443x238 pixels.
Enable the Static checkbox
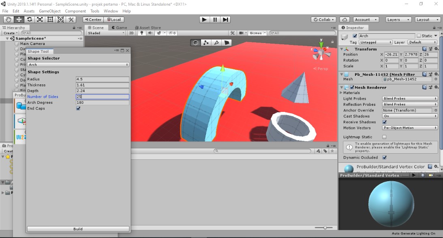point(419,36)
